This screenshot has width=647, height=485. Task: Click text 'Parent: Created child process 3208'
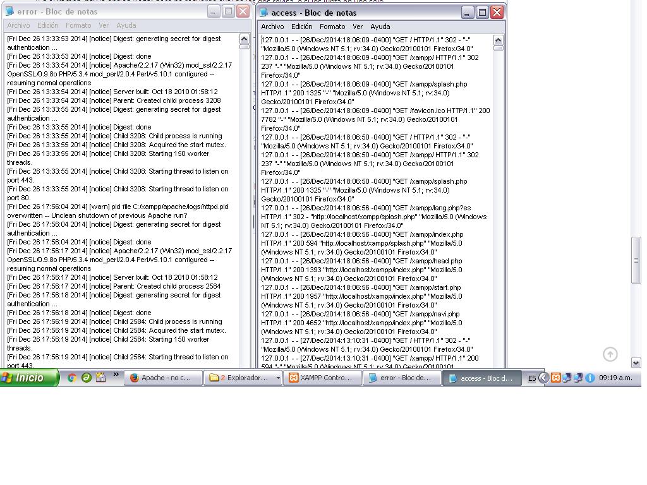pos(167,100)
